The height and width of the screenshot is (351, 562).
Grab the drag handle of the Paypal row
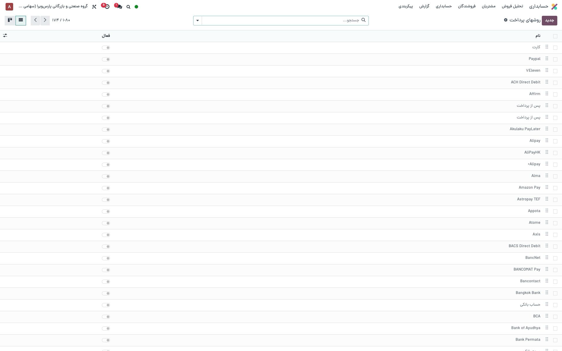tap(546, 59)
